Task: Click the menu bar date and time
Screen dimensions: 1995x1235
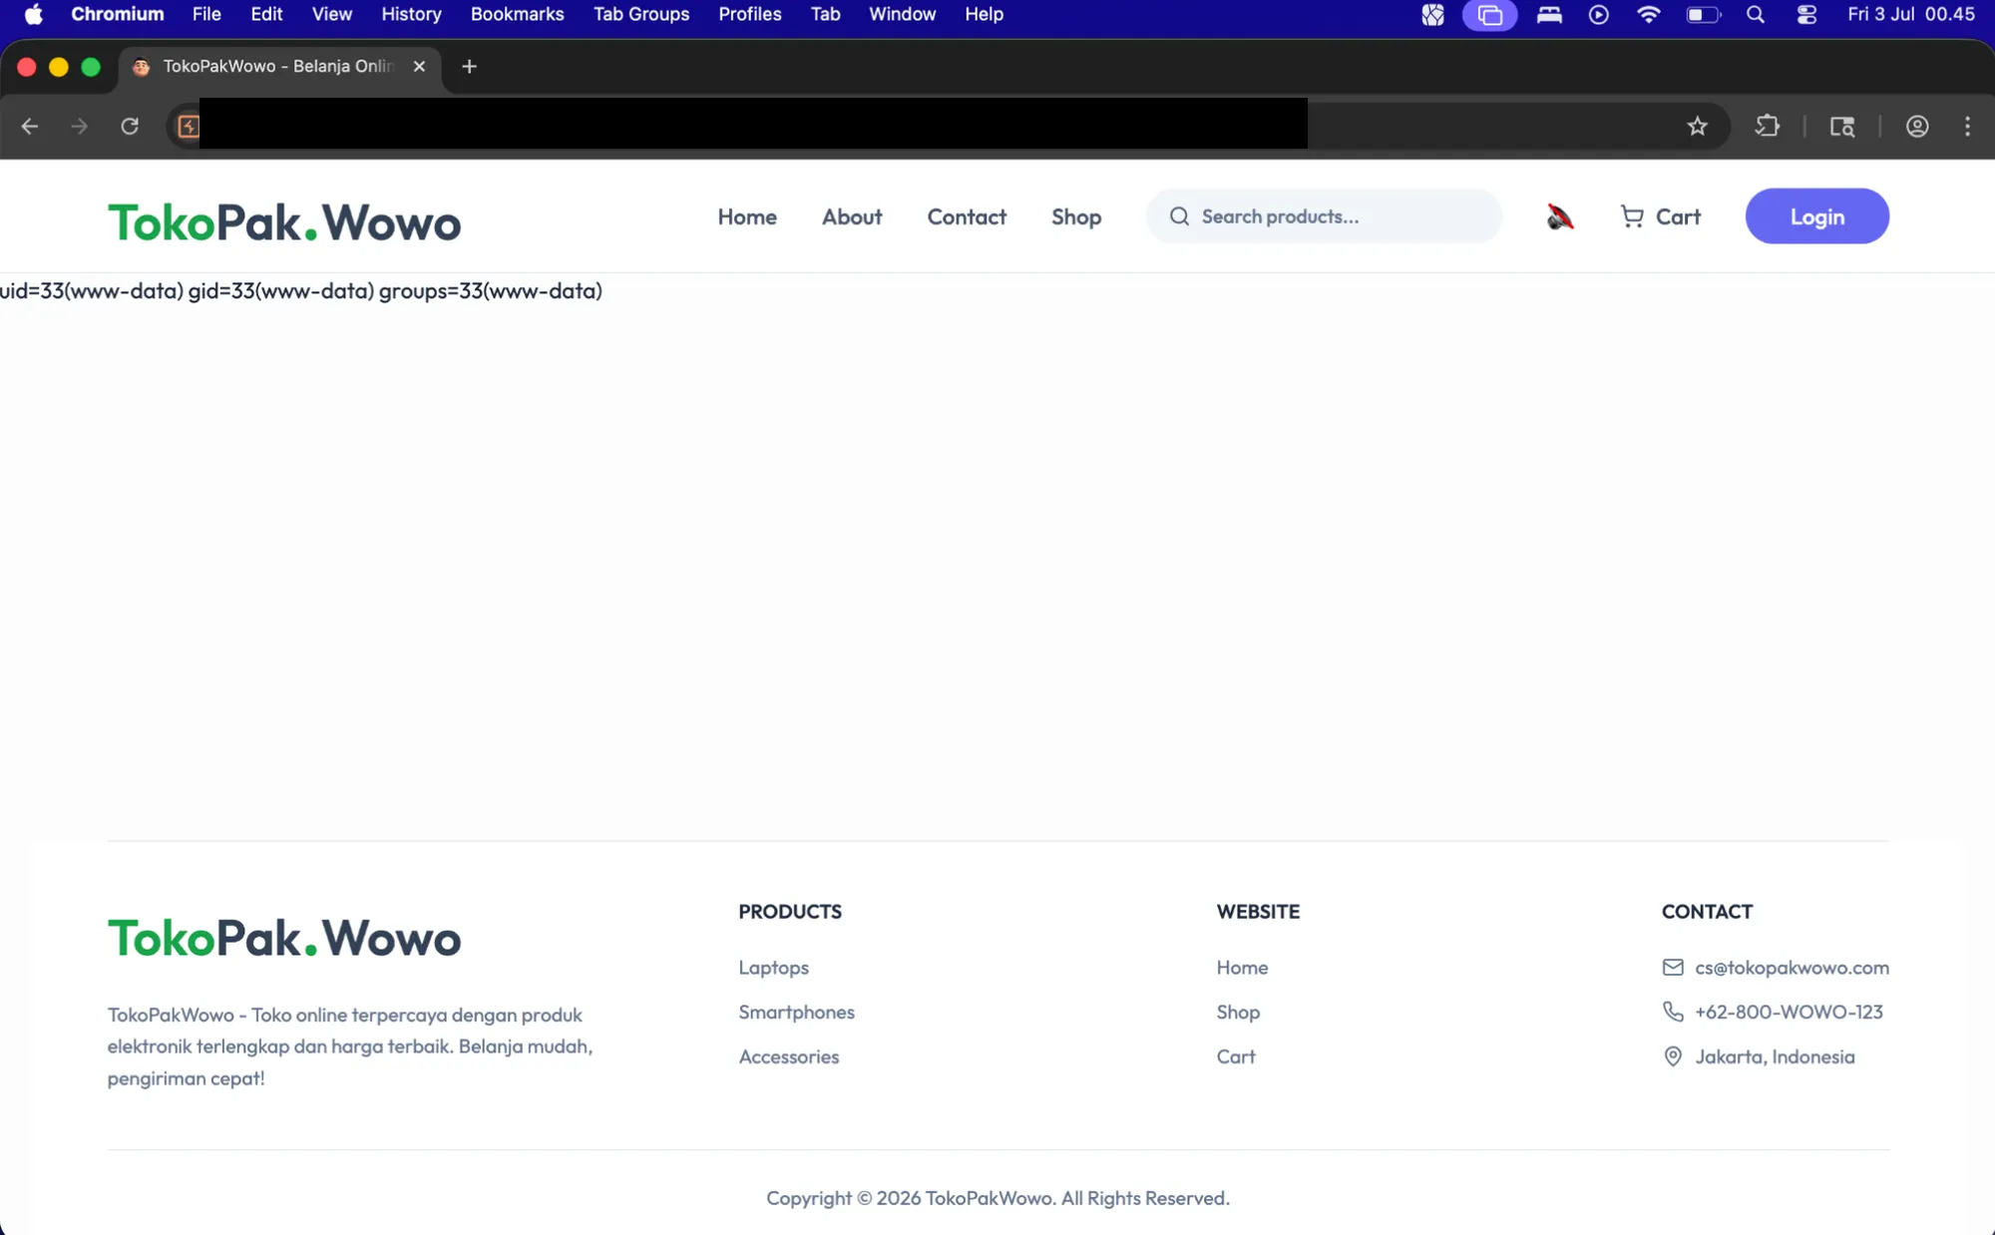Action: (1910, 15)
